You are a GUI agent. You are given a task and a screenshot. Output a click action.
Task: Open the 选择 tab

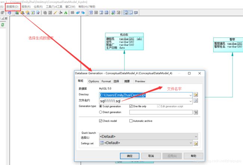pos(116,81)
